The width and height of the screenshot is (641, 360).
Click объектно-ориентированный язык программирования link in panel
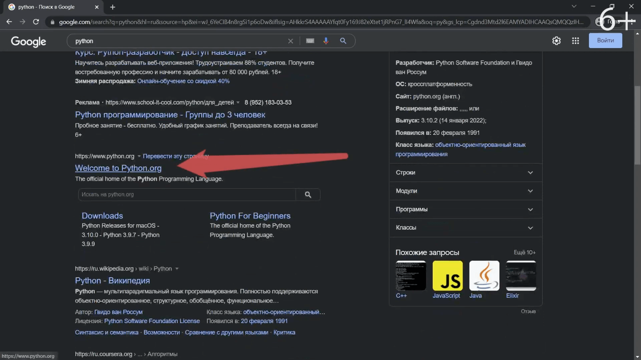point(461,150)
